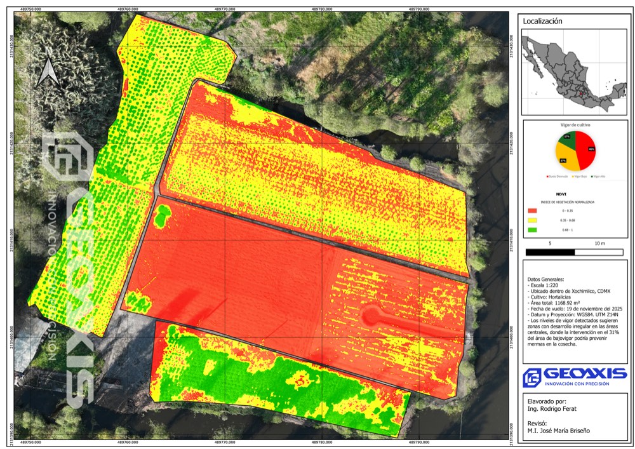The width and height of the screenshot is (635, 449).
Task: Click the '2131420.000' coordinate on the left edge
Action: pyautogui.click(x=11, y=142)
